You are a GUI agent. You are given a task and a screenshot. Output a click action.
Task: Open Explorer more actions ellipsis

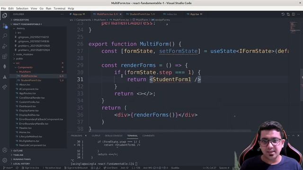pos(62,14)
